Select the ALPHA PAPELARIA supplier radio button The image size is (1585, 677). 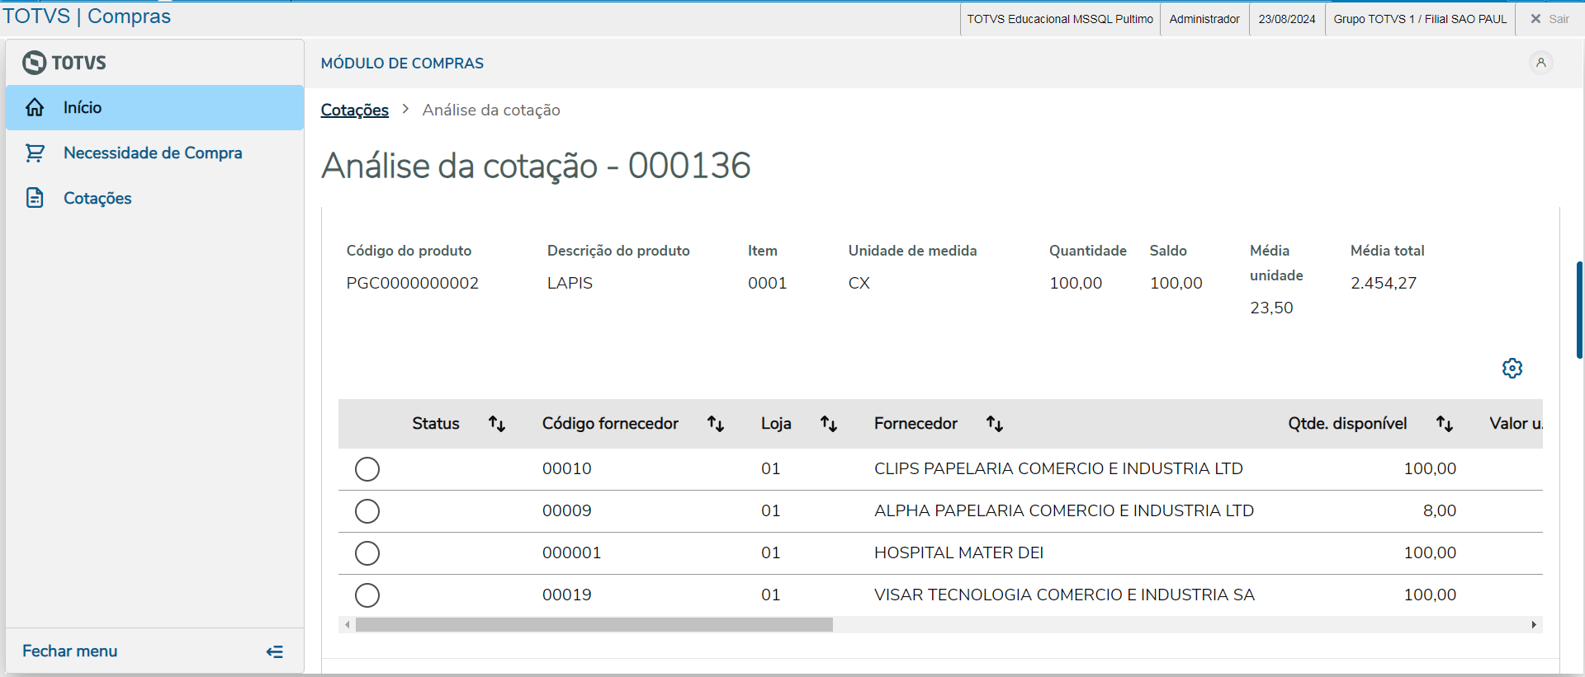(x=367, y=511)
